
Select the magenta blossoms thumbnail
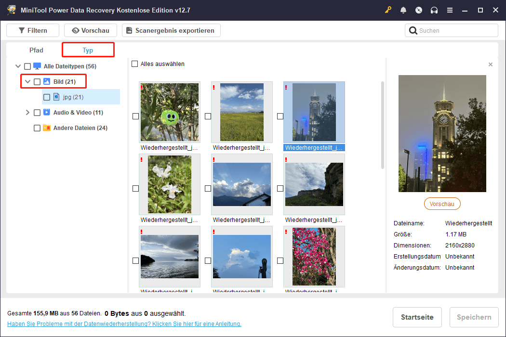point(314,257)
